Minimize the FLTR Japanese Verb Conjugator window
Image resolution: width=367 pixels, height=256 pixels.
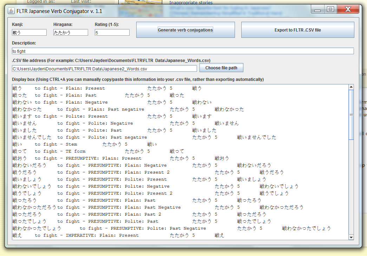(x=317, y=9)
